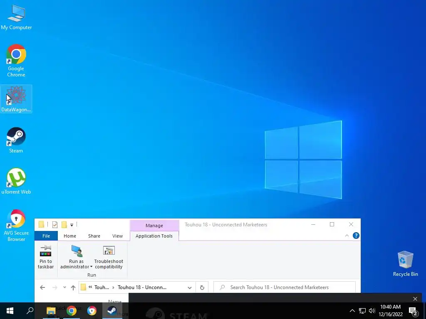The height and width of the screenshot is (319, 426).
Task: Select the Steam desktop shortcut
Action: (x=16, y=140)
